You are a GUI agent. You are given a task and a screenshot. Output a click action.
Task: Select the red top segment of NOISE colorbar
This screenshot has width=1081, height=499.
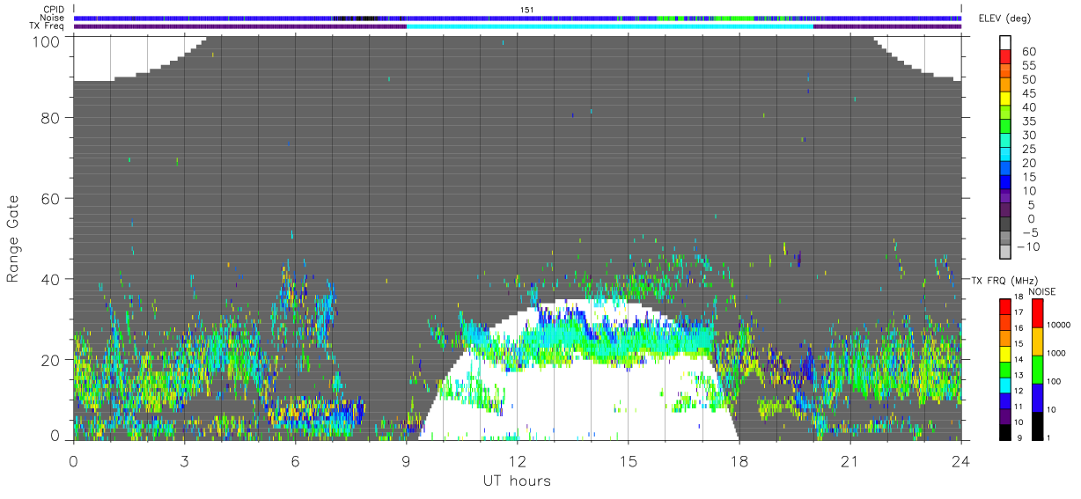1037,312
